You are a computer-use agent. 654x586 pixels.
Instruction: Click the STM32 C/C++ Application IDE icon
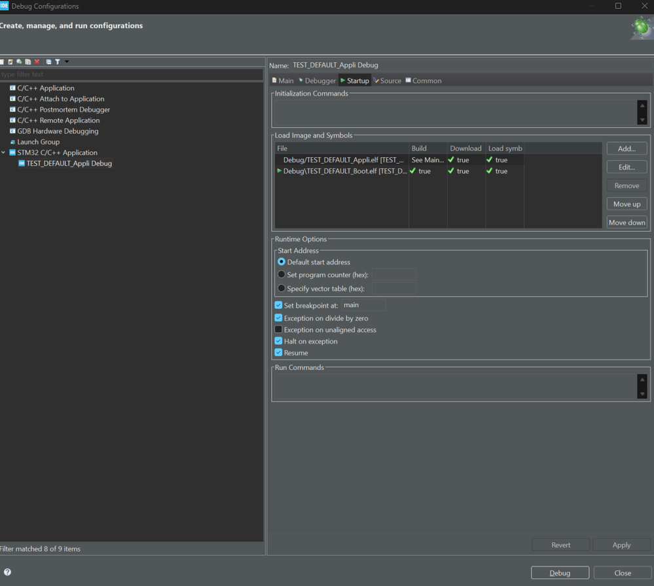pyautogui.click(x=12, y=153)
